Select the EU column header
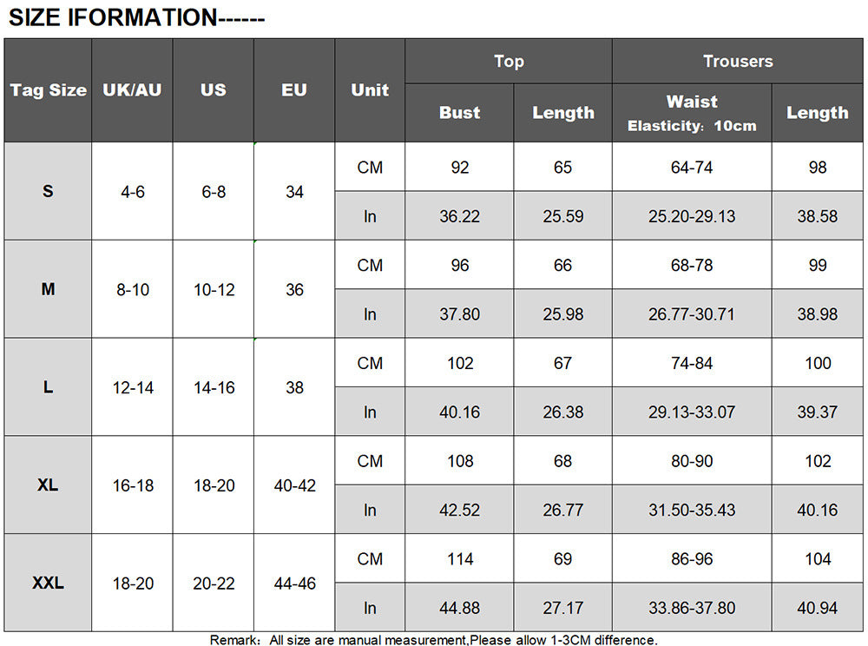The height and width of the screenshot is (646, 868). (x=294, y=90)
